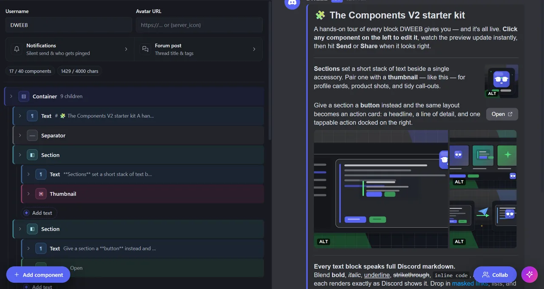This screenshot has width=544, height=289.
Task: Expand the **Sections** Text row chevron
Action: tap(28, 174)
